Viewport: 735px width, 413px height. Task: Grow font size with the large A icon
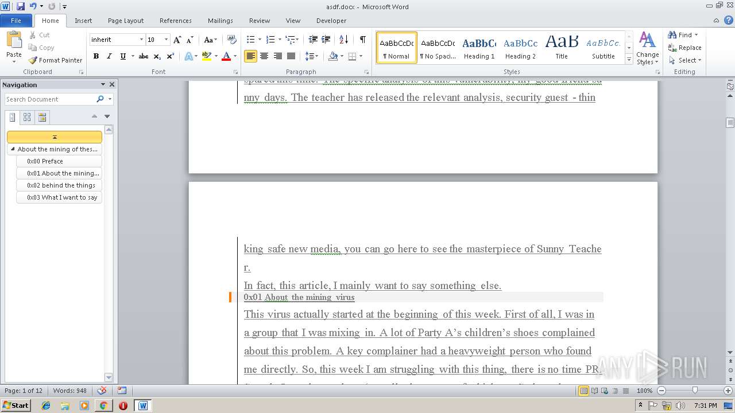(177, 40)
